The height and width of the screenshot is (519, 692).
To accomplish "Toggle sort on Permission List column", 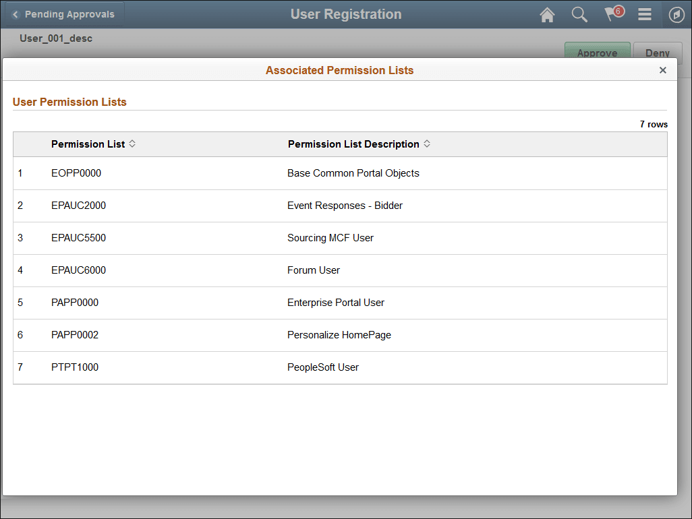I will coord(133,144).
